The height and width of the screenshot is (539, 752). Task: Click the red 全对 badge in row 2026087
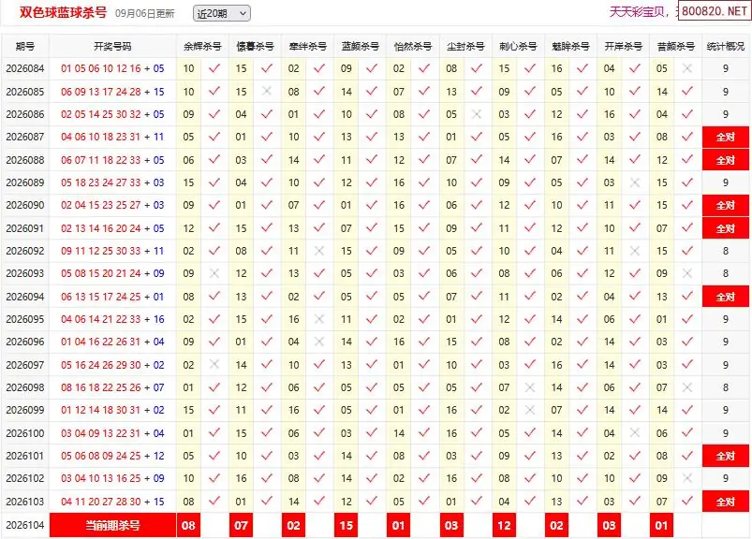[726, 137]
